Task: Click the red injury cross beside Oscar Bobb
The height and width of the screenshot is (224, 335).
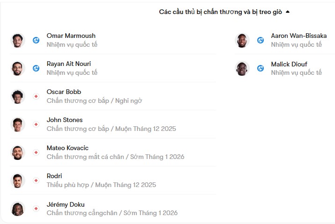Action: pyautogui.click(x=36, y=96)
